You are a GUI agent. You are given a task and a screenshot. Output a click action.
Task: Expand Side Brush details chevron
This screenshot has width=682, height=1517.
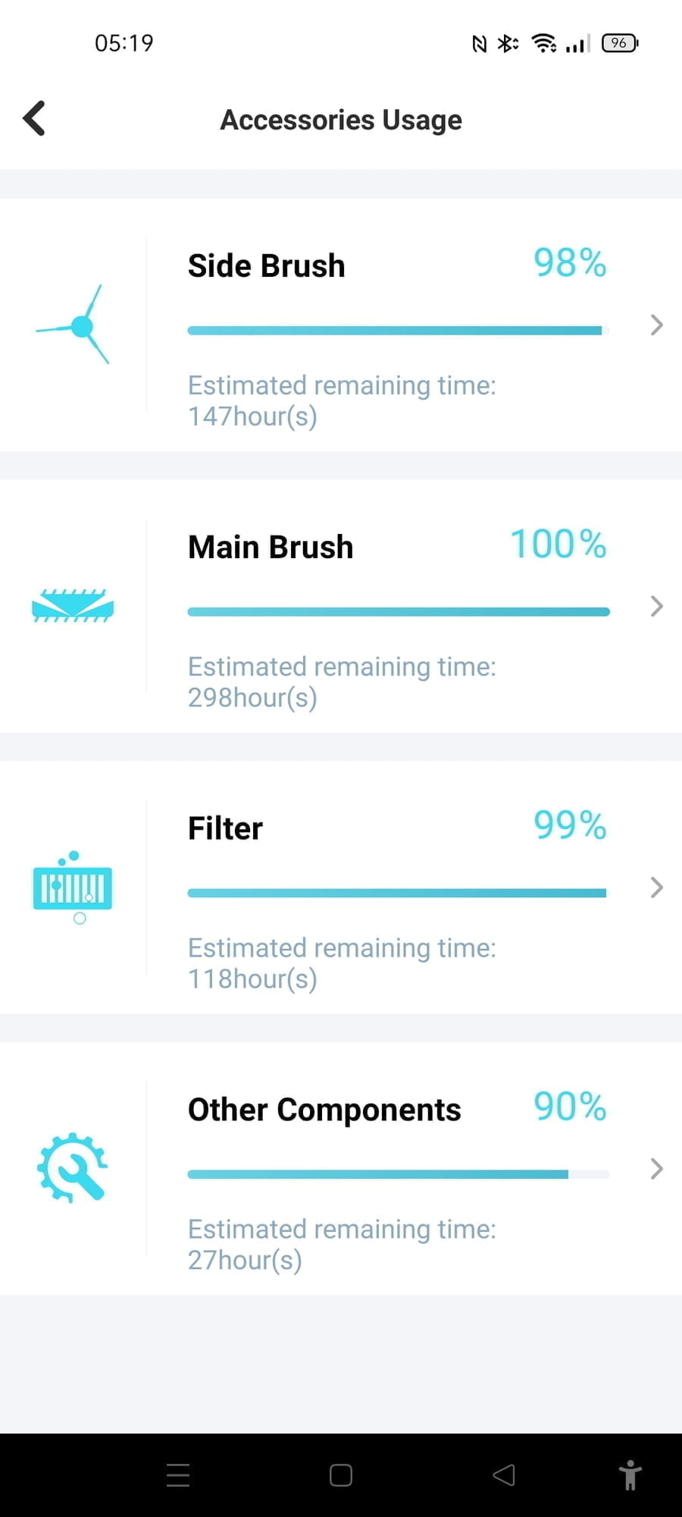[x=656, y=325]
